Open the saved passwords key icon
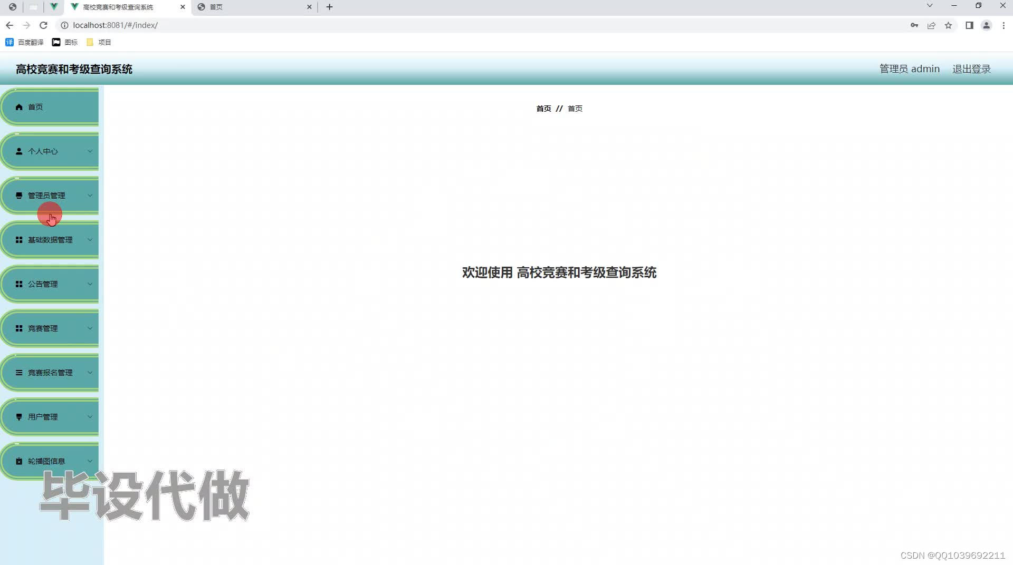This screenshot has width=1013, height=565. coord(914,25)
